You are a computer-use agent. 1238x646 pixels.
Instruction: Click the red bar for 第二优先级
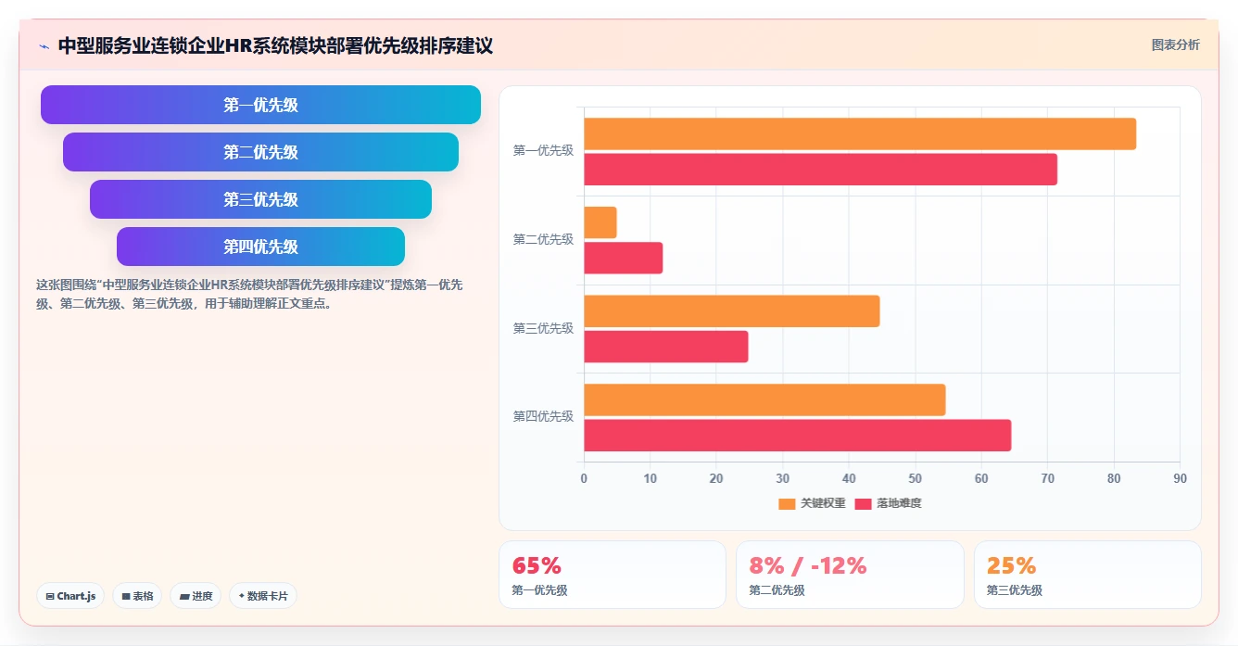click(x=624, y=258)
